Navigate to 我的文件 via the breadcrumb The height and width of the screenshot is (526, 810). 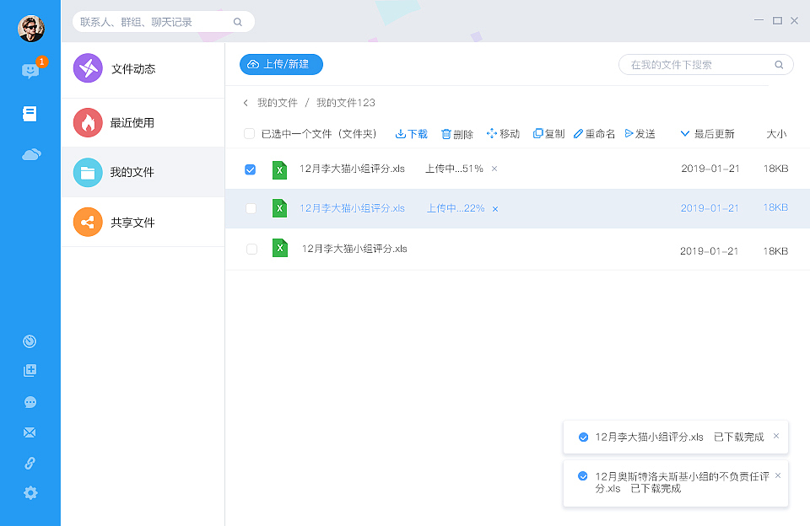click(x=278, y=102)
